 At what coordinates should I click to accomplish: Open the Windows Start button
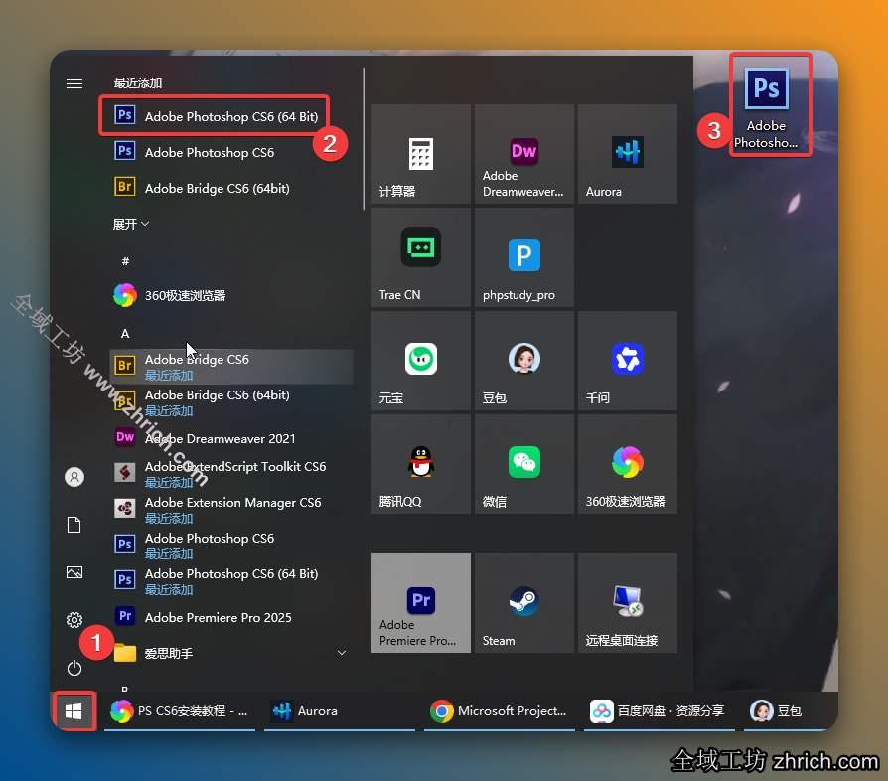[x=74, y=710]
